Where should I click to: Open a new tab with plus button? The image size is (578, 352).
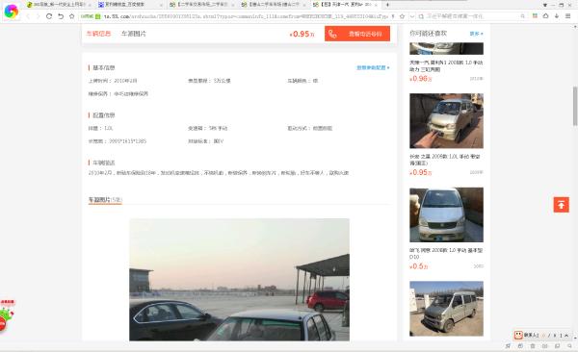point(387,5)
